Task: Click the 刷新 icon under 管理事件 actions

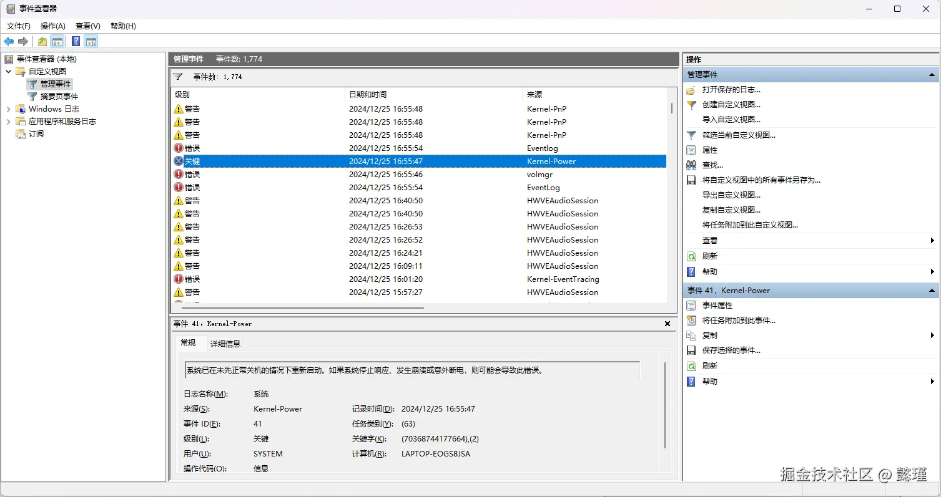Action: [691, 256]
